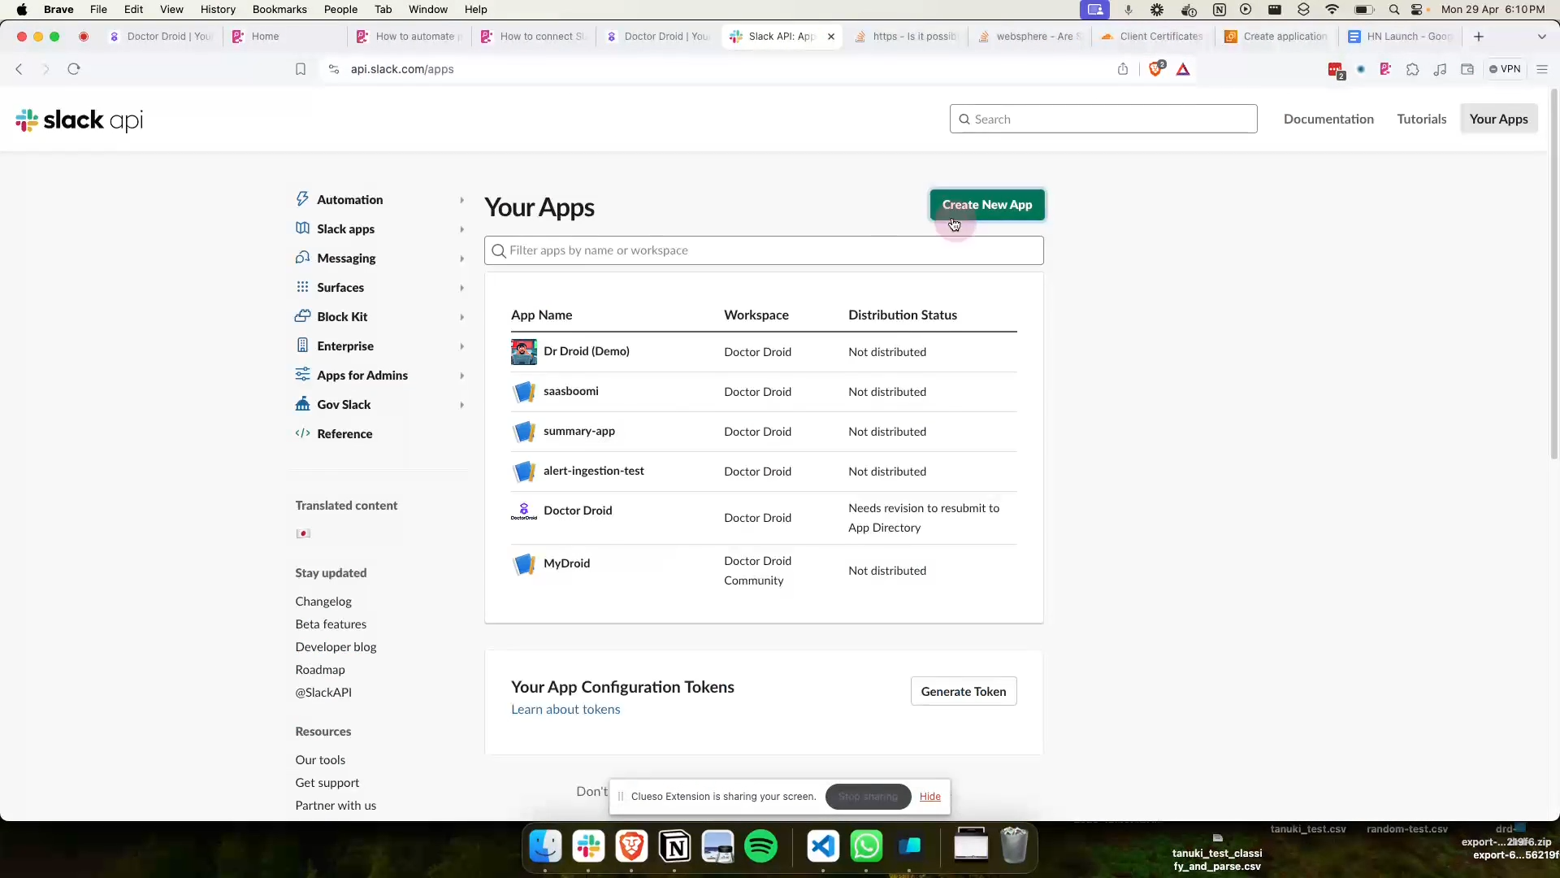Click the Dr Droid (Demo) app icon
Screen dimensions: 1560x878
click(x=523, y=352)
